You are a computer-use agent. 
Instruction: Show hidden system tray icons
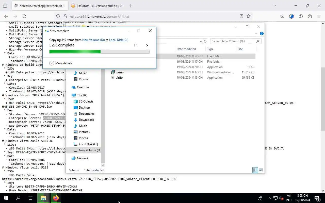(269, 198)
